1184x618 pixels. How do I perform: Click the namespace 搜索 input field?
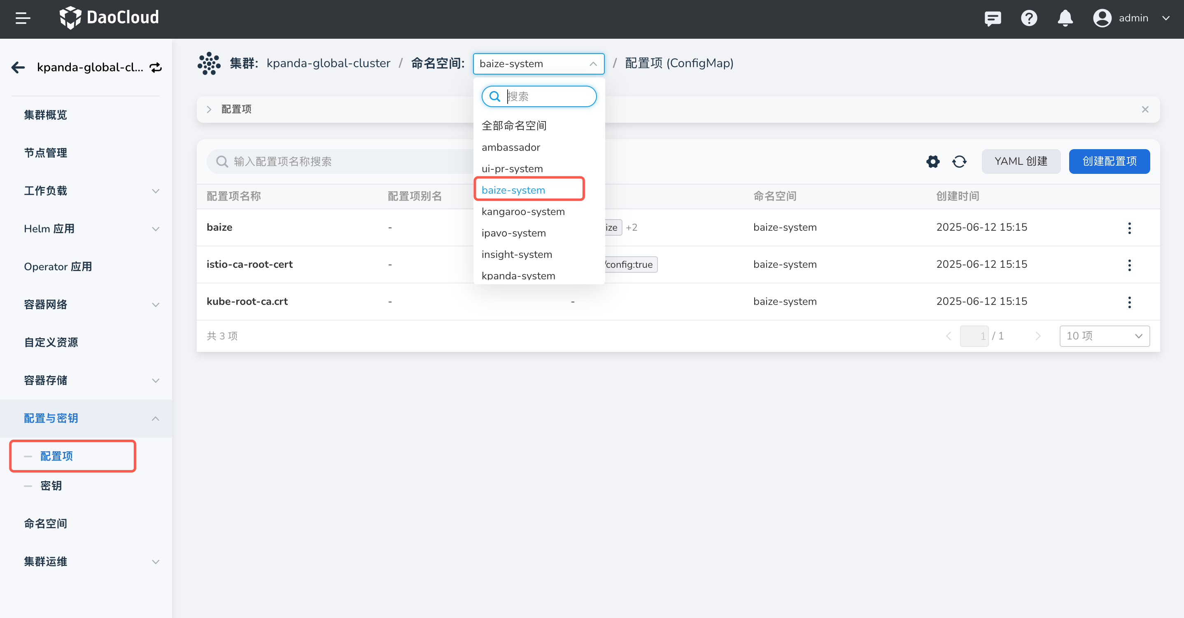pyautogui.click(x=547, y=96)
